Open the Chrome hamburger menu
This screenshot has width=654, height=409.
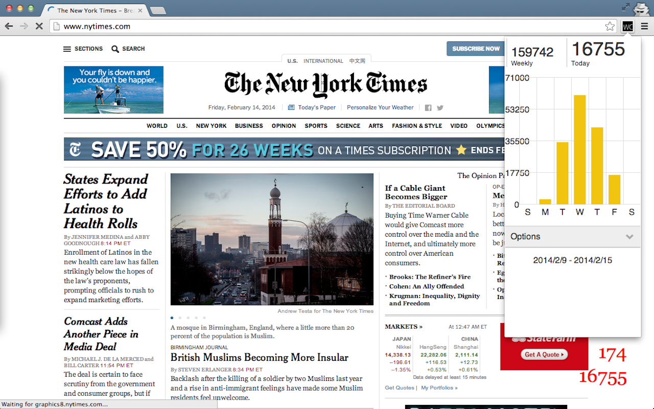pos(644,27)
